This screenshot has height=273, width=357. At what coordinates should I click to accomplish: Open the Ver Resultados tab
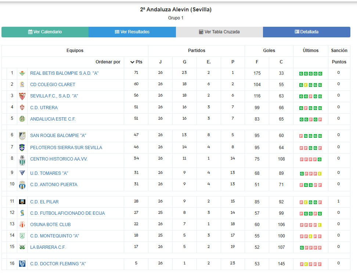pyautogui.click(x=132, y=32)
